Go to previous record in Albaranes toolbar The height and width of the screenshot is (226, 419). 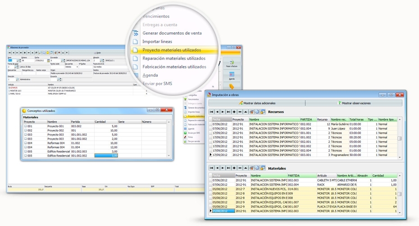14,53
